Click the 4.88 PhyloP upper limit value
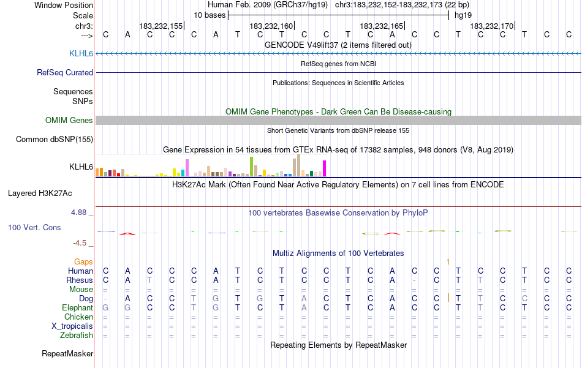The height and width of the screenshot is (368, 582). coord(78,212)
